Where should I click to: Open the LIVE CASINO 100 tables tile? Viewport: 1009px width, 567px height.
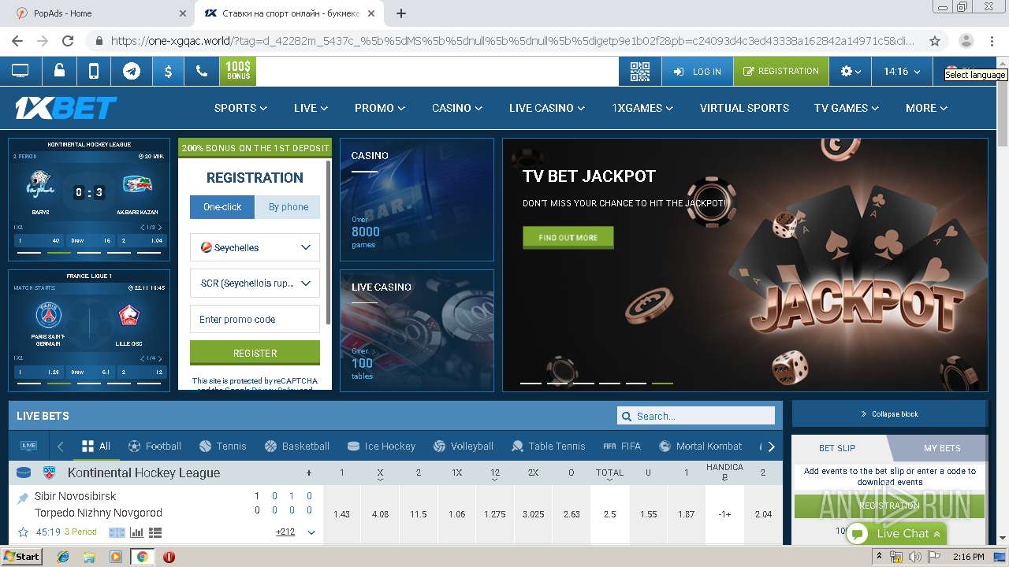(417, 331)
